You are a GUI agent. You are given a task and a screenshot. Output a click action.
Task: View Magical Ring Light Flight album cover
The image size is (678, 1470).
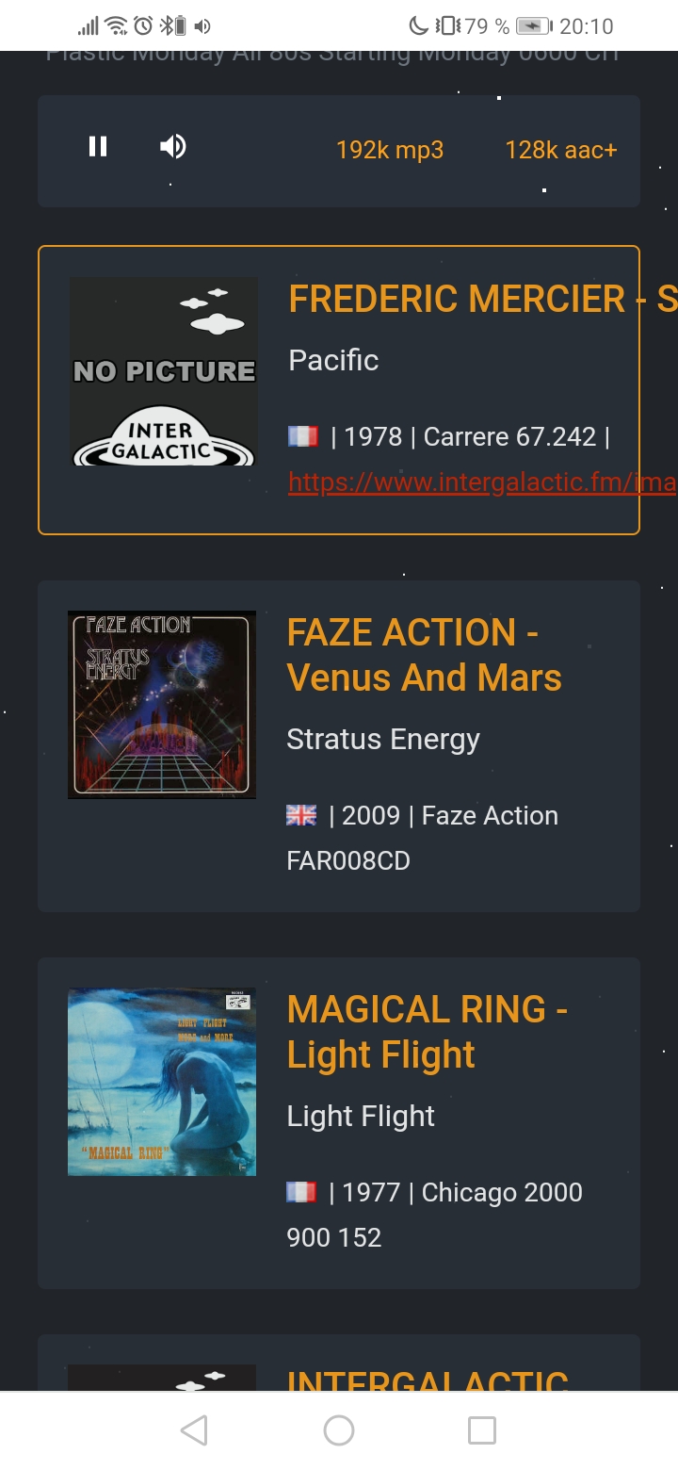pyautogui.click(x=162, y=1082)
